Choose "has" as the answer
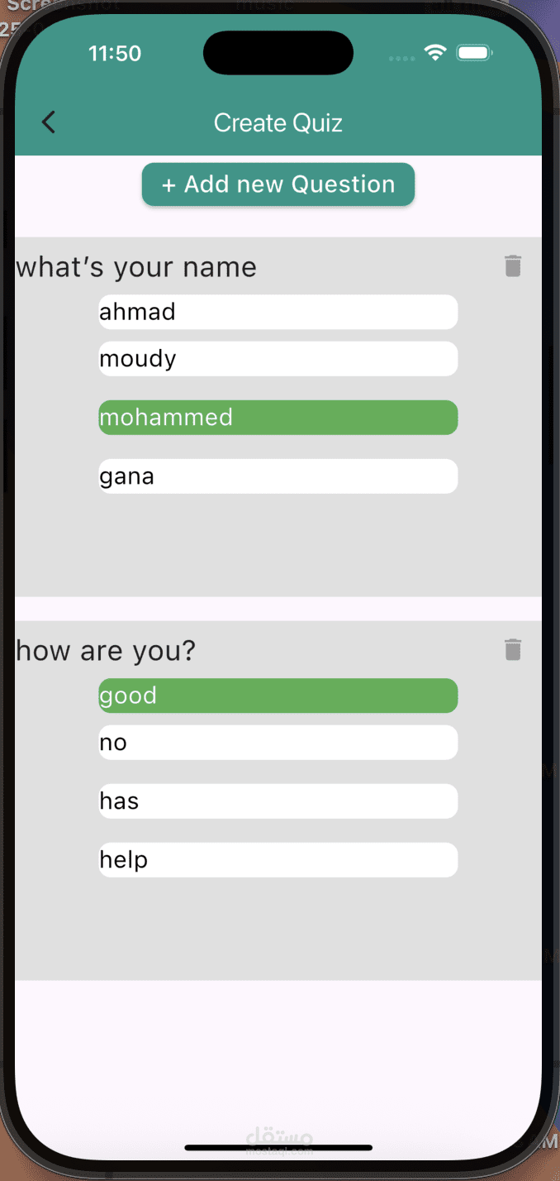Image resolution: width=560 pixels, height=1181 pixels. 278,801
